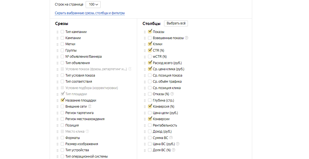Enable the Кампании slice checkbox
Viewport: 309px width, 159px height.
tap(62, 38)
